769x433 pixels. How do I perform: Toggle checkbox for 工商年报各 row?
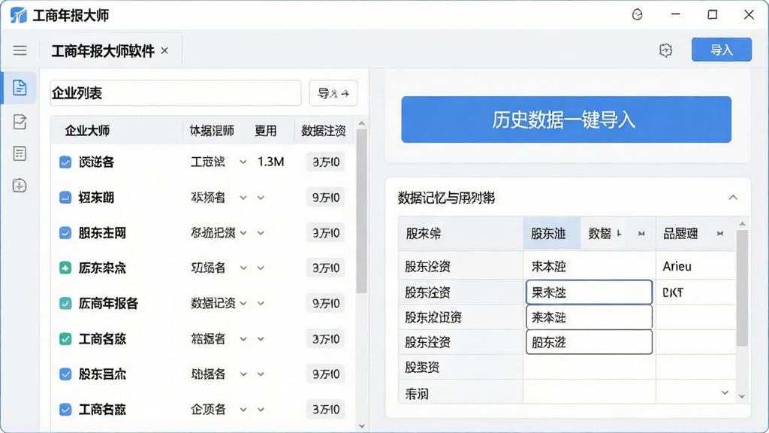(65, 304)
